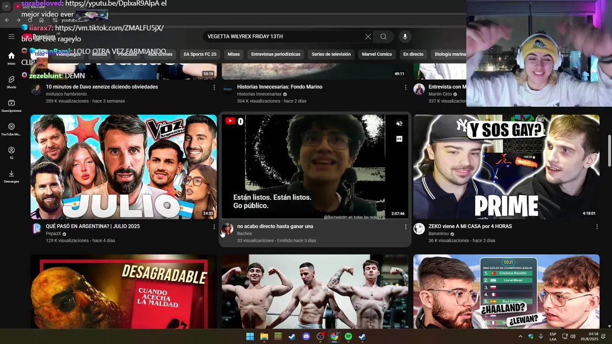This screenshot has height=344, width=612.
Task: Select the Mixes filter chip
Action: 234,54
